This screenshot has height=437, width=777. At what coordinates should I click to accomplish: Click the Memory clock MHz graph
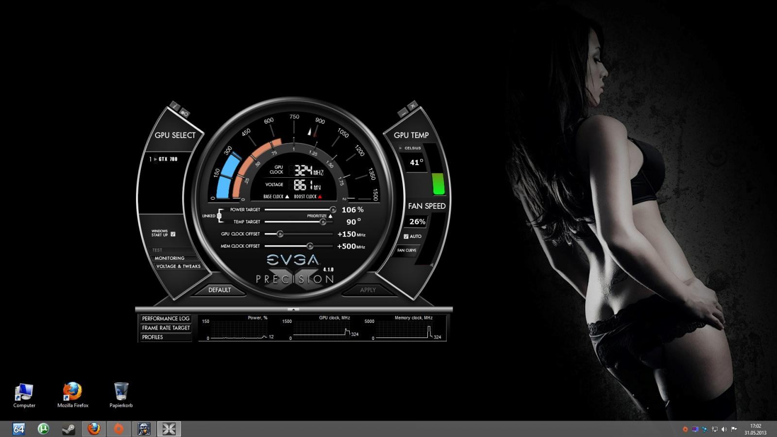pyautogui.click(x=404, y=330)
